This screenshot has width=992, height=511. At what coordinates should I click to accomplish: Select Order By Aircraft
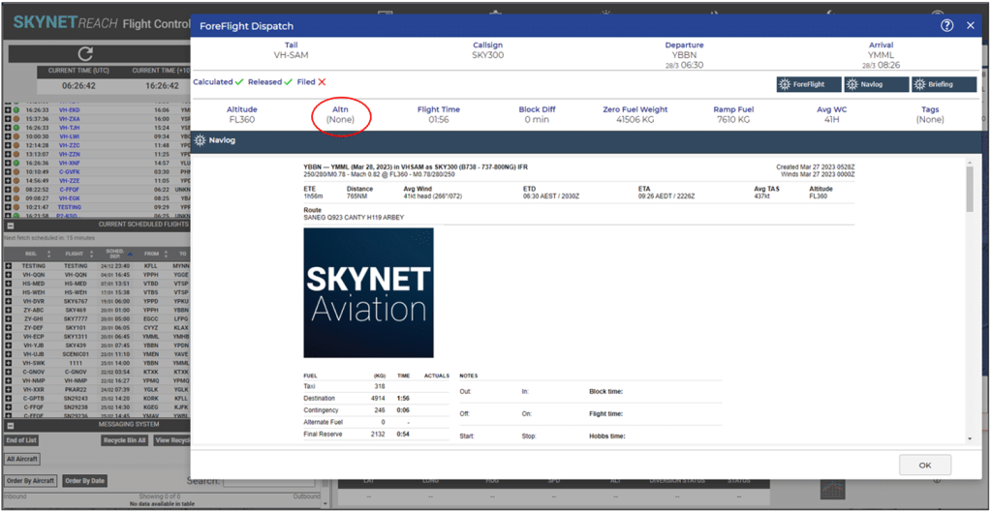click(x=30, y=481)
